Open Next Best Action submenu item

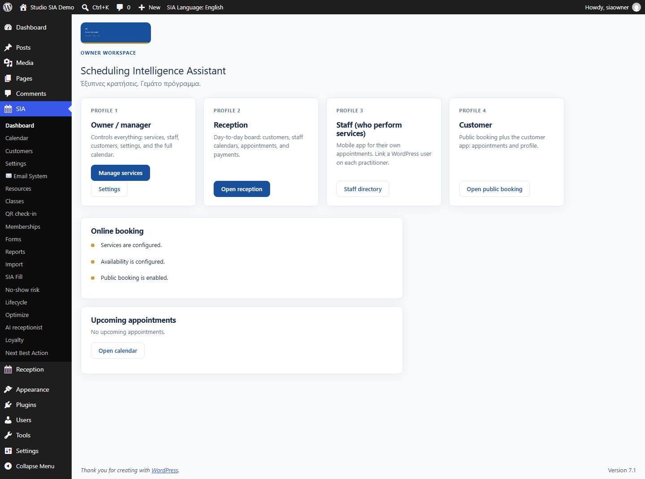(27, 353)
